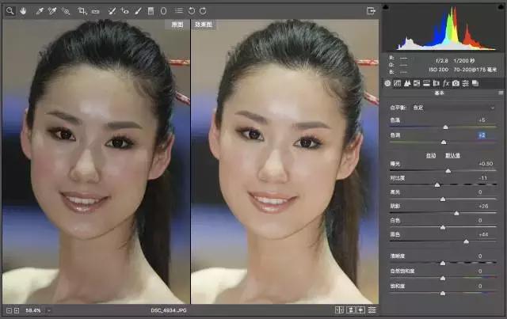Click the tint value field showing +2
This screenshot has width=507, height=319.
(x=482, y=135)
